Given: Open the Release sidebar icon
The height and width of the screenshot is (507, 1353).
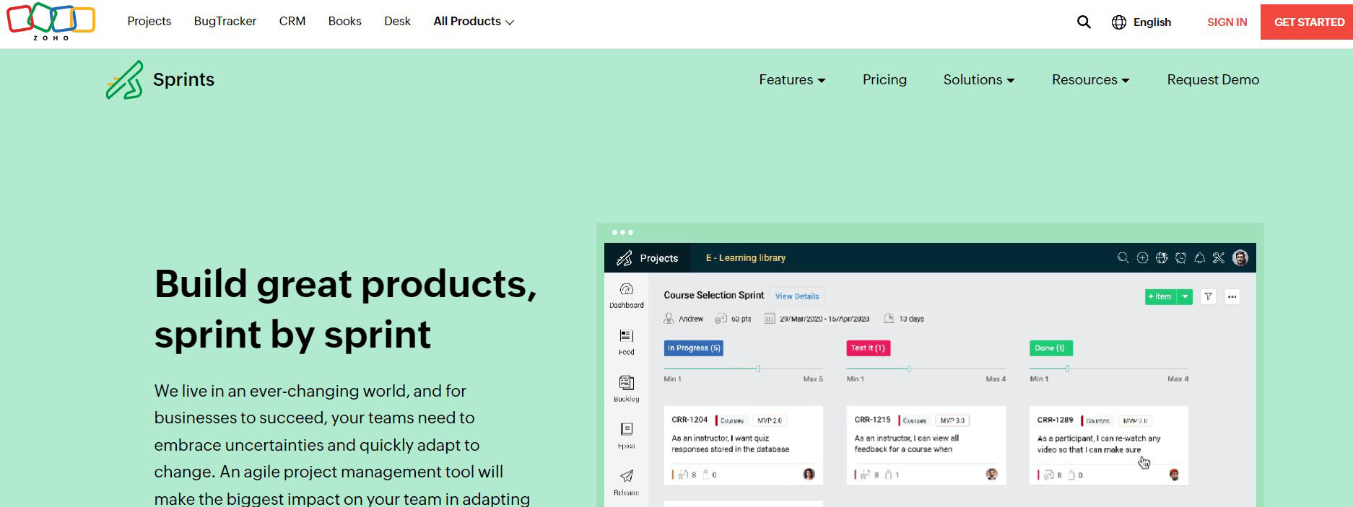Looking at the screenshot, I should tap(627, 476).
